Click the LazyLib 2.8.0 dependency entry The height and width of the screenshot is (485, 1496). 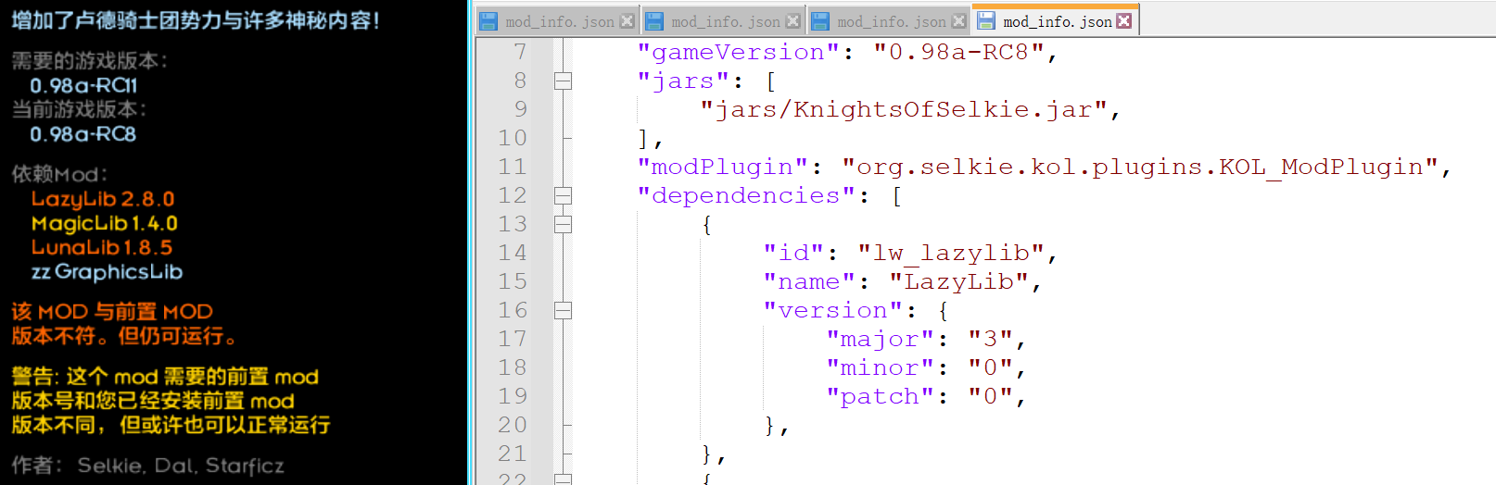103,199
